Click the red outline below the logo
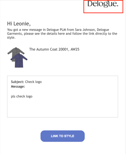The image size is (126, 154). click(x=103, y=13)
